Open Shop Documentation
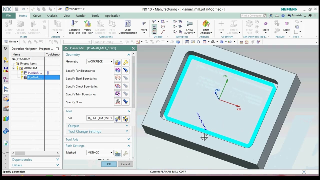This screenshot has width=320, height=180. [x=128, y=27]
